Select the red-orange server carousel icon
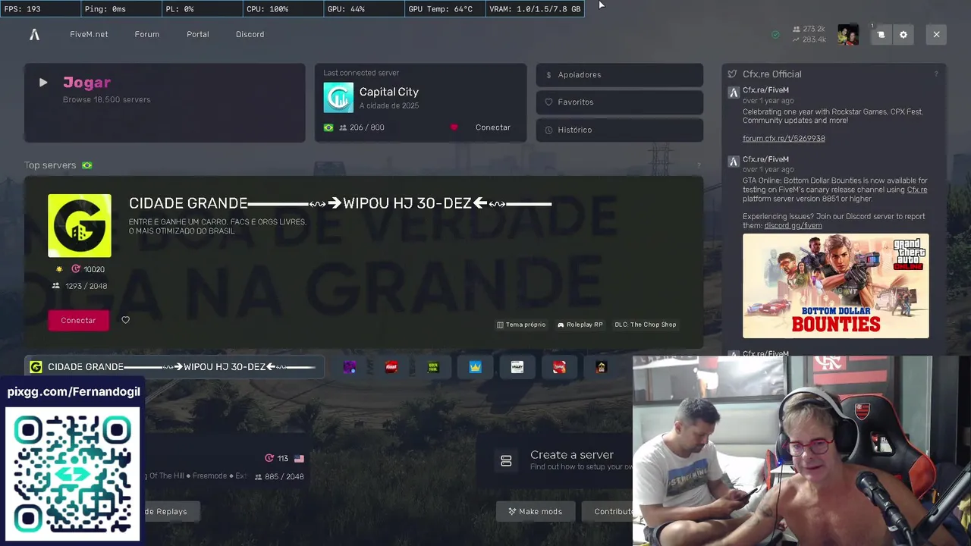Screen dimensions: 971x546 [559, 367]
